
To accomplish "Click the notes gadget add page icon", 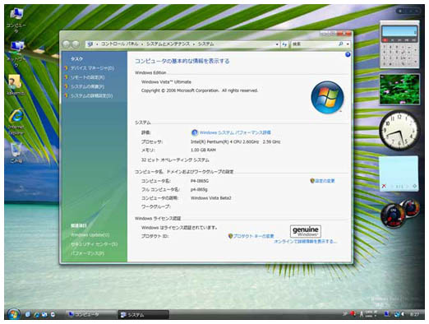I will 415,186.
